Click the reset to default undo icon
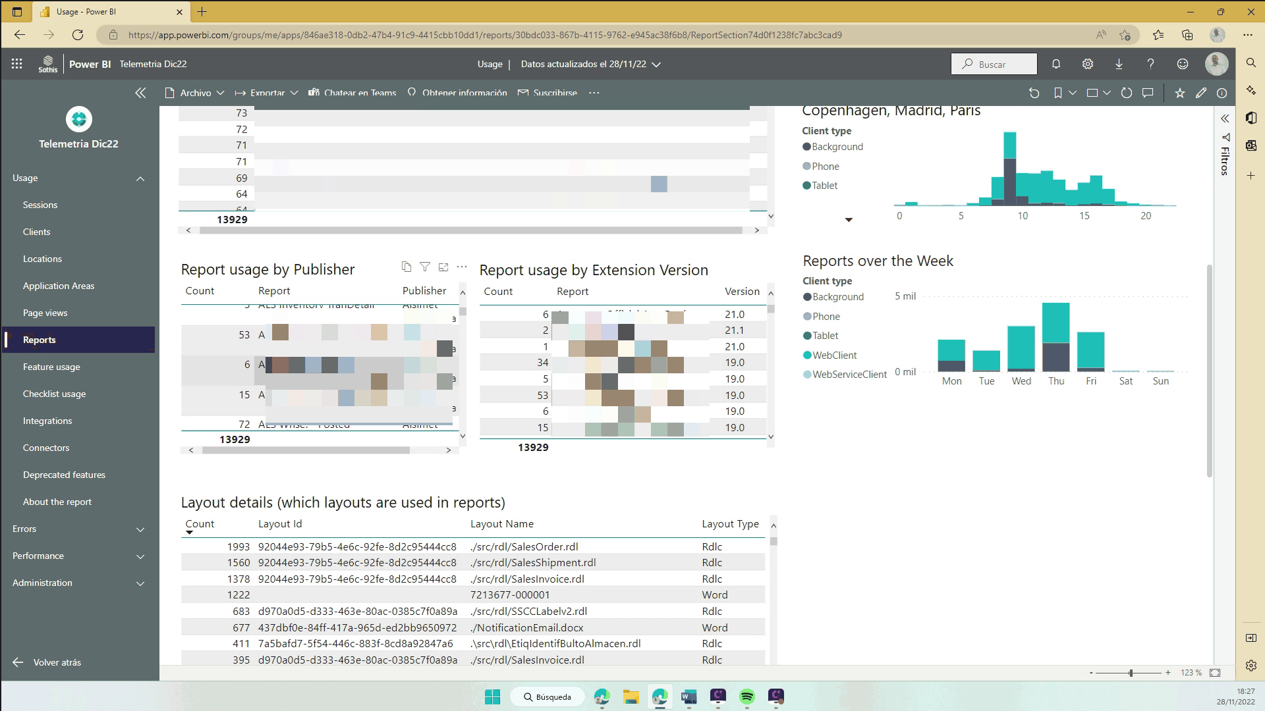This screenshot has width=1265, height=711. point(1034,93)
